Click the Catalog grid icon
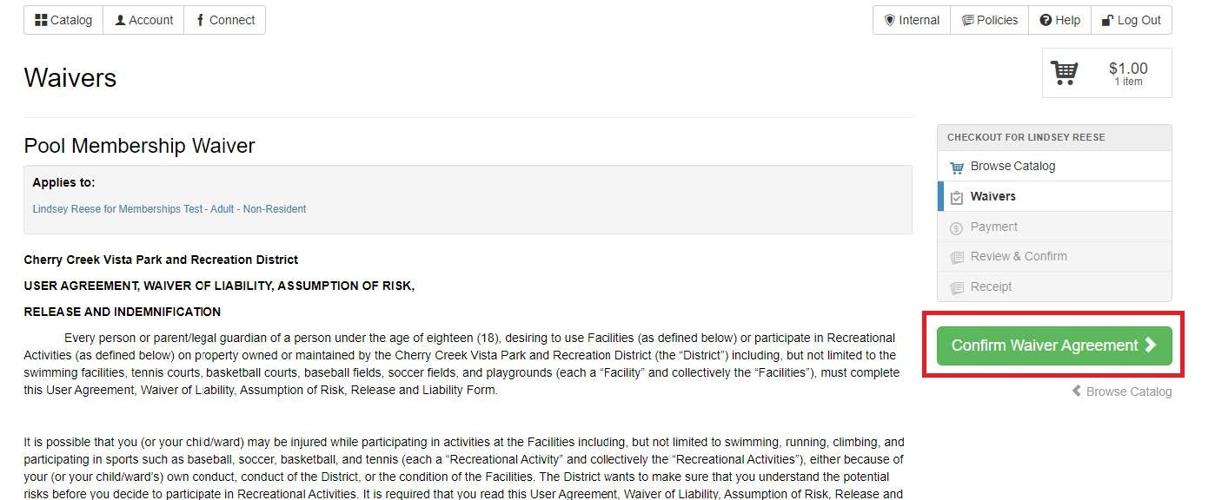 click(x=41, y=20)
